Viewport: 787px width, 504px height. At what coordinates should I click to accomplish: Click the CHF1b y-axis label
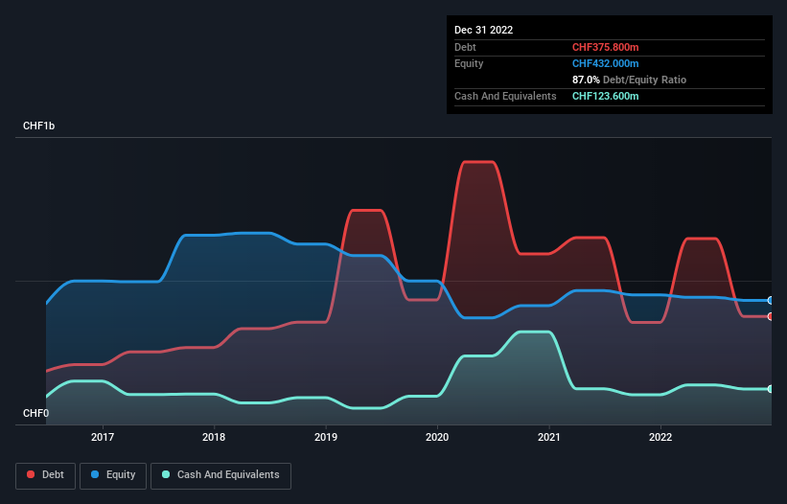click(x=38, y=126)
